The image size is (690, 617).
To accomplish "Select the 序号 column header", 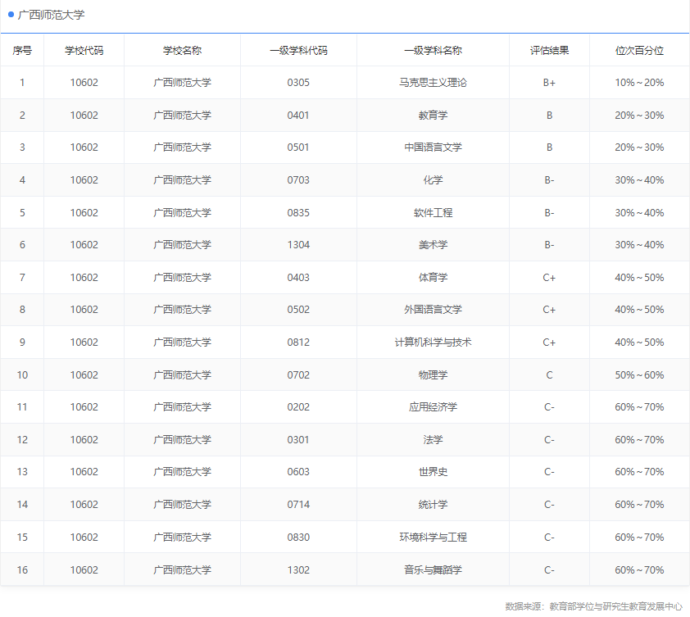I will [x=22, y=51].
